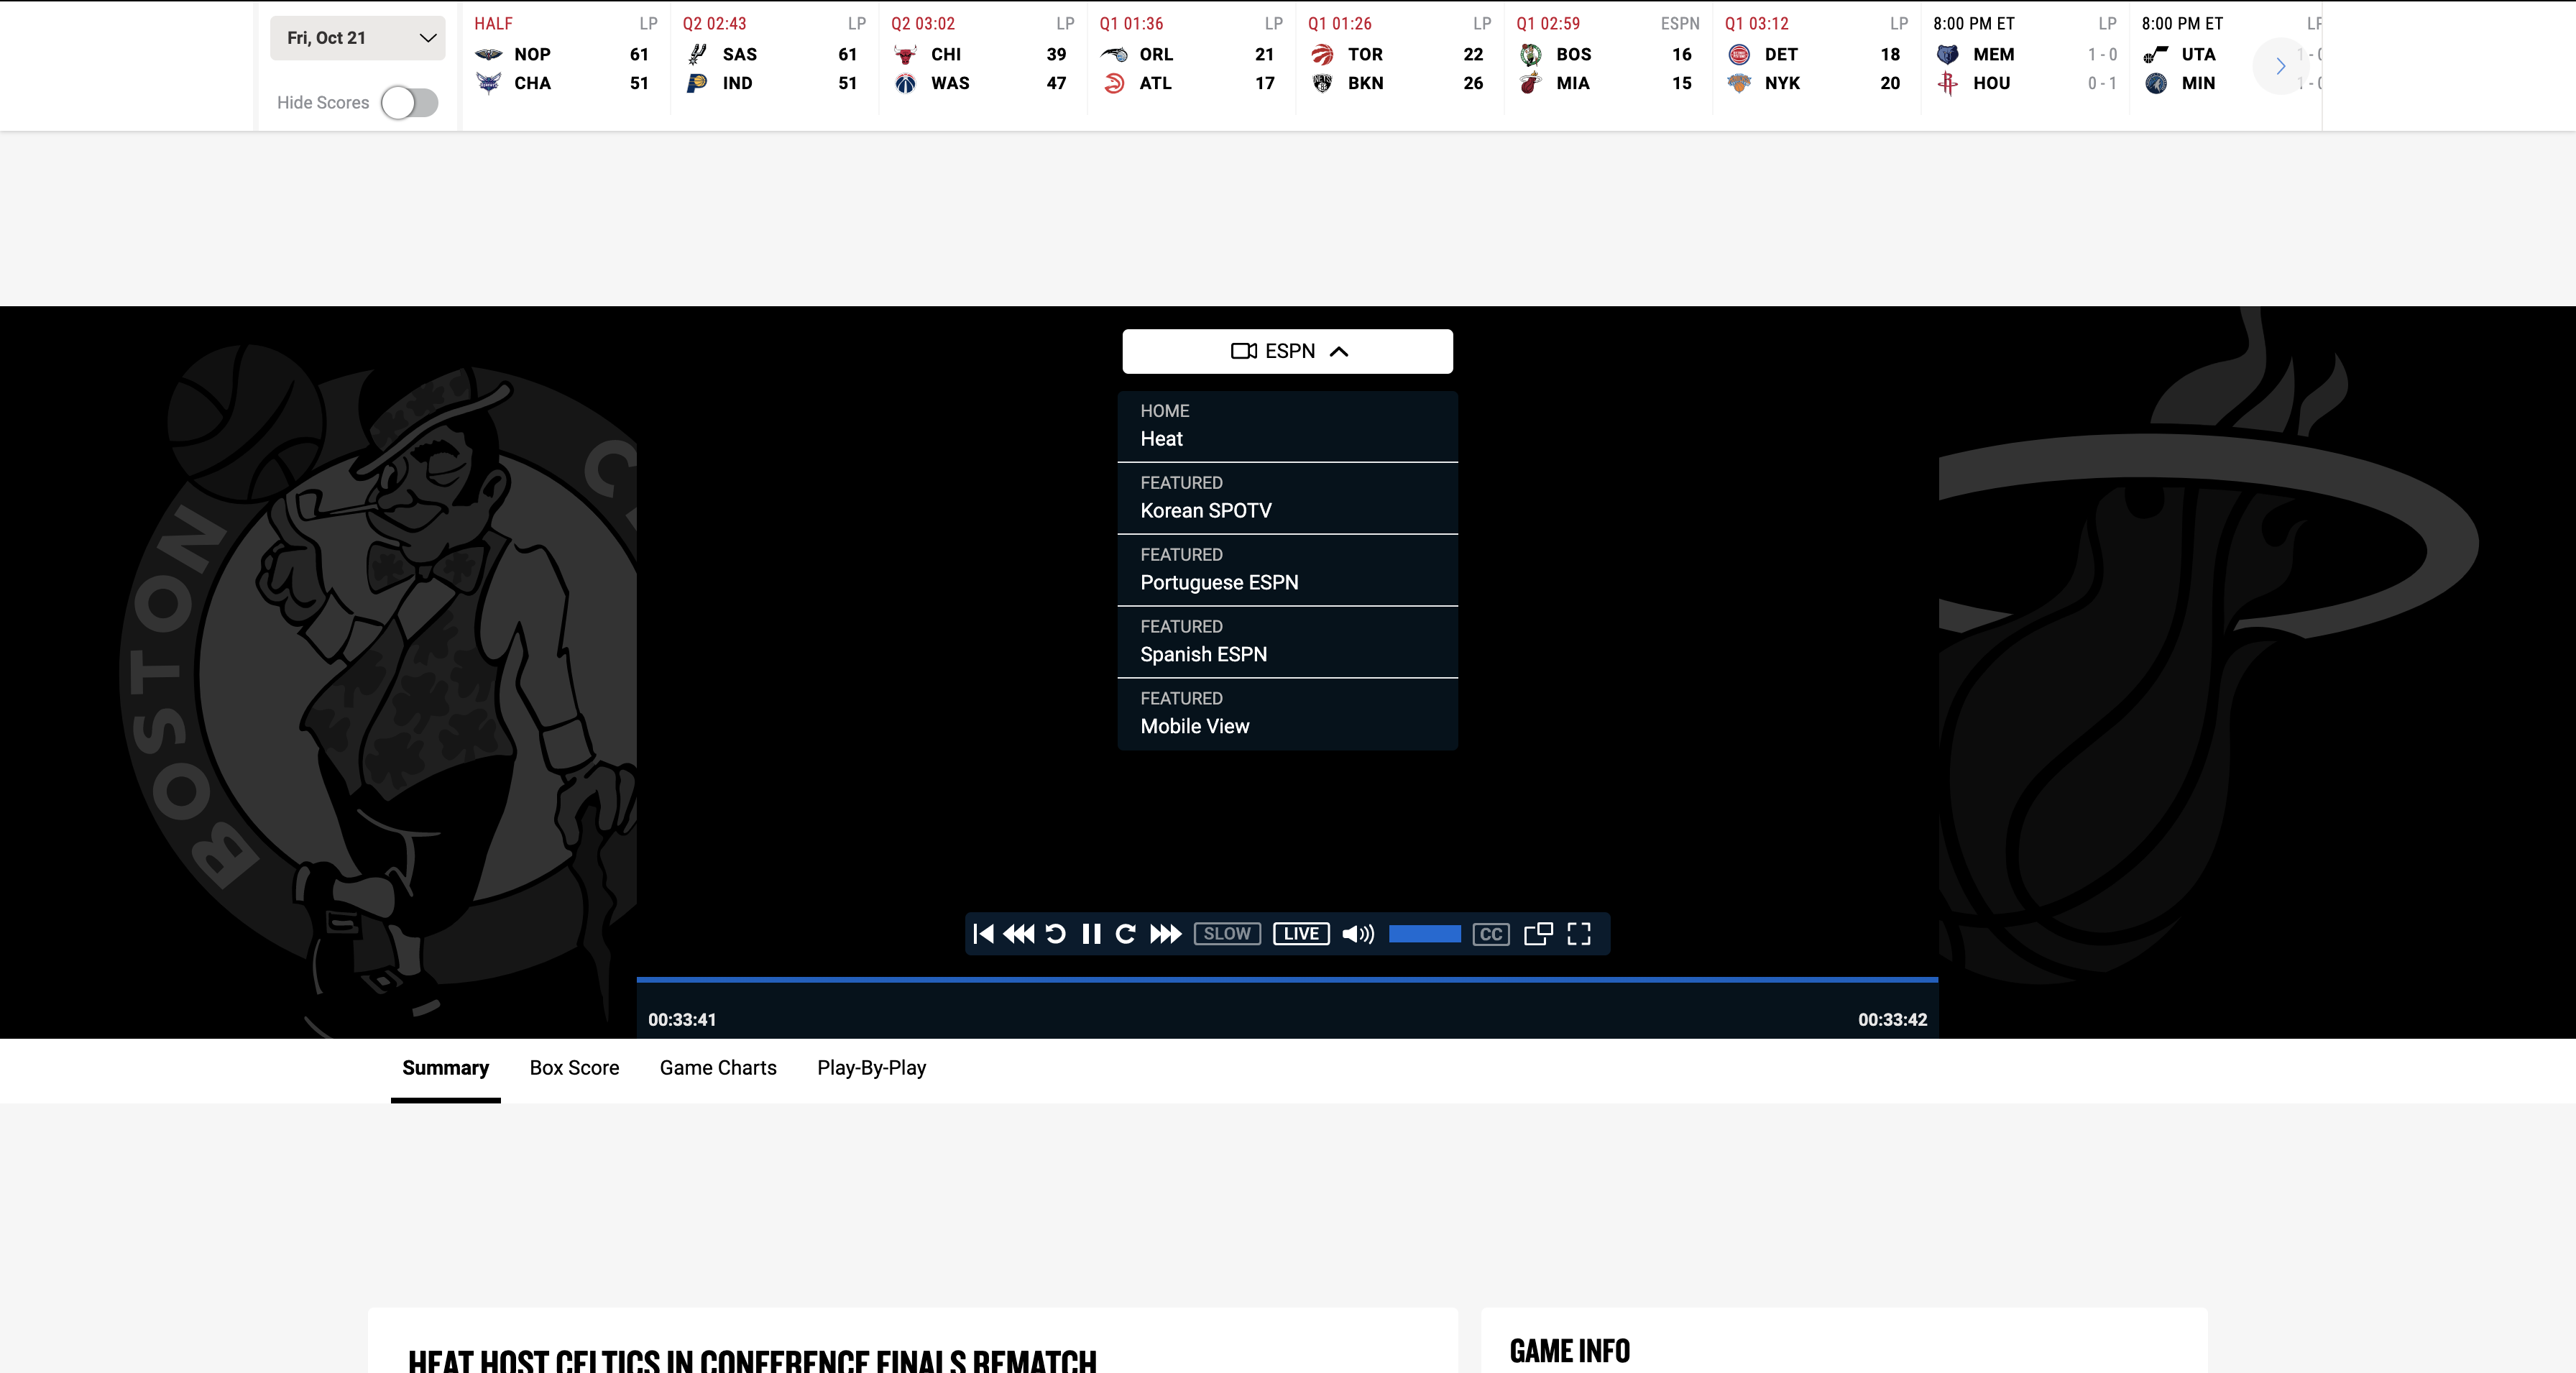2576x1373 pixels.
Task: Open the Fri, Oct 21 date dropdown
Action: point(357,38)
